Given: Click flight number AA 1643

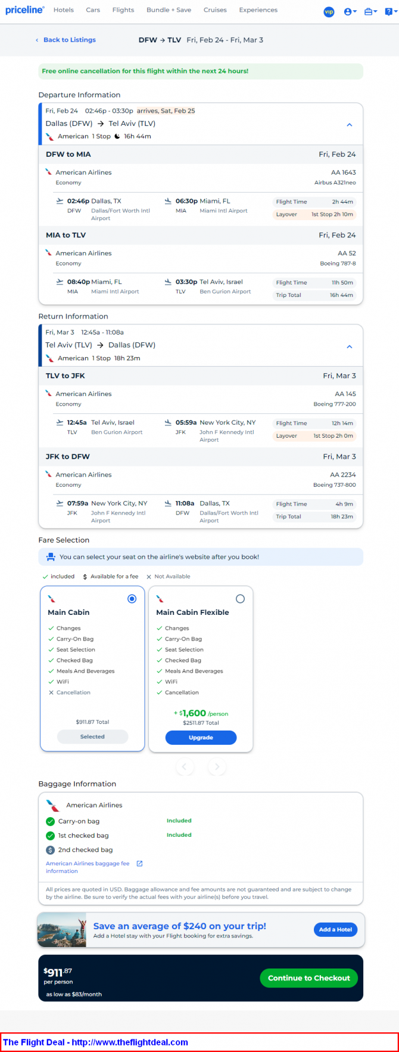Looking at the screenshot, I should 344,172.
